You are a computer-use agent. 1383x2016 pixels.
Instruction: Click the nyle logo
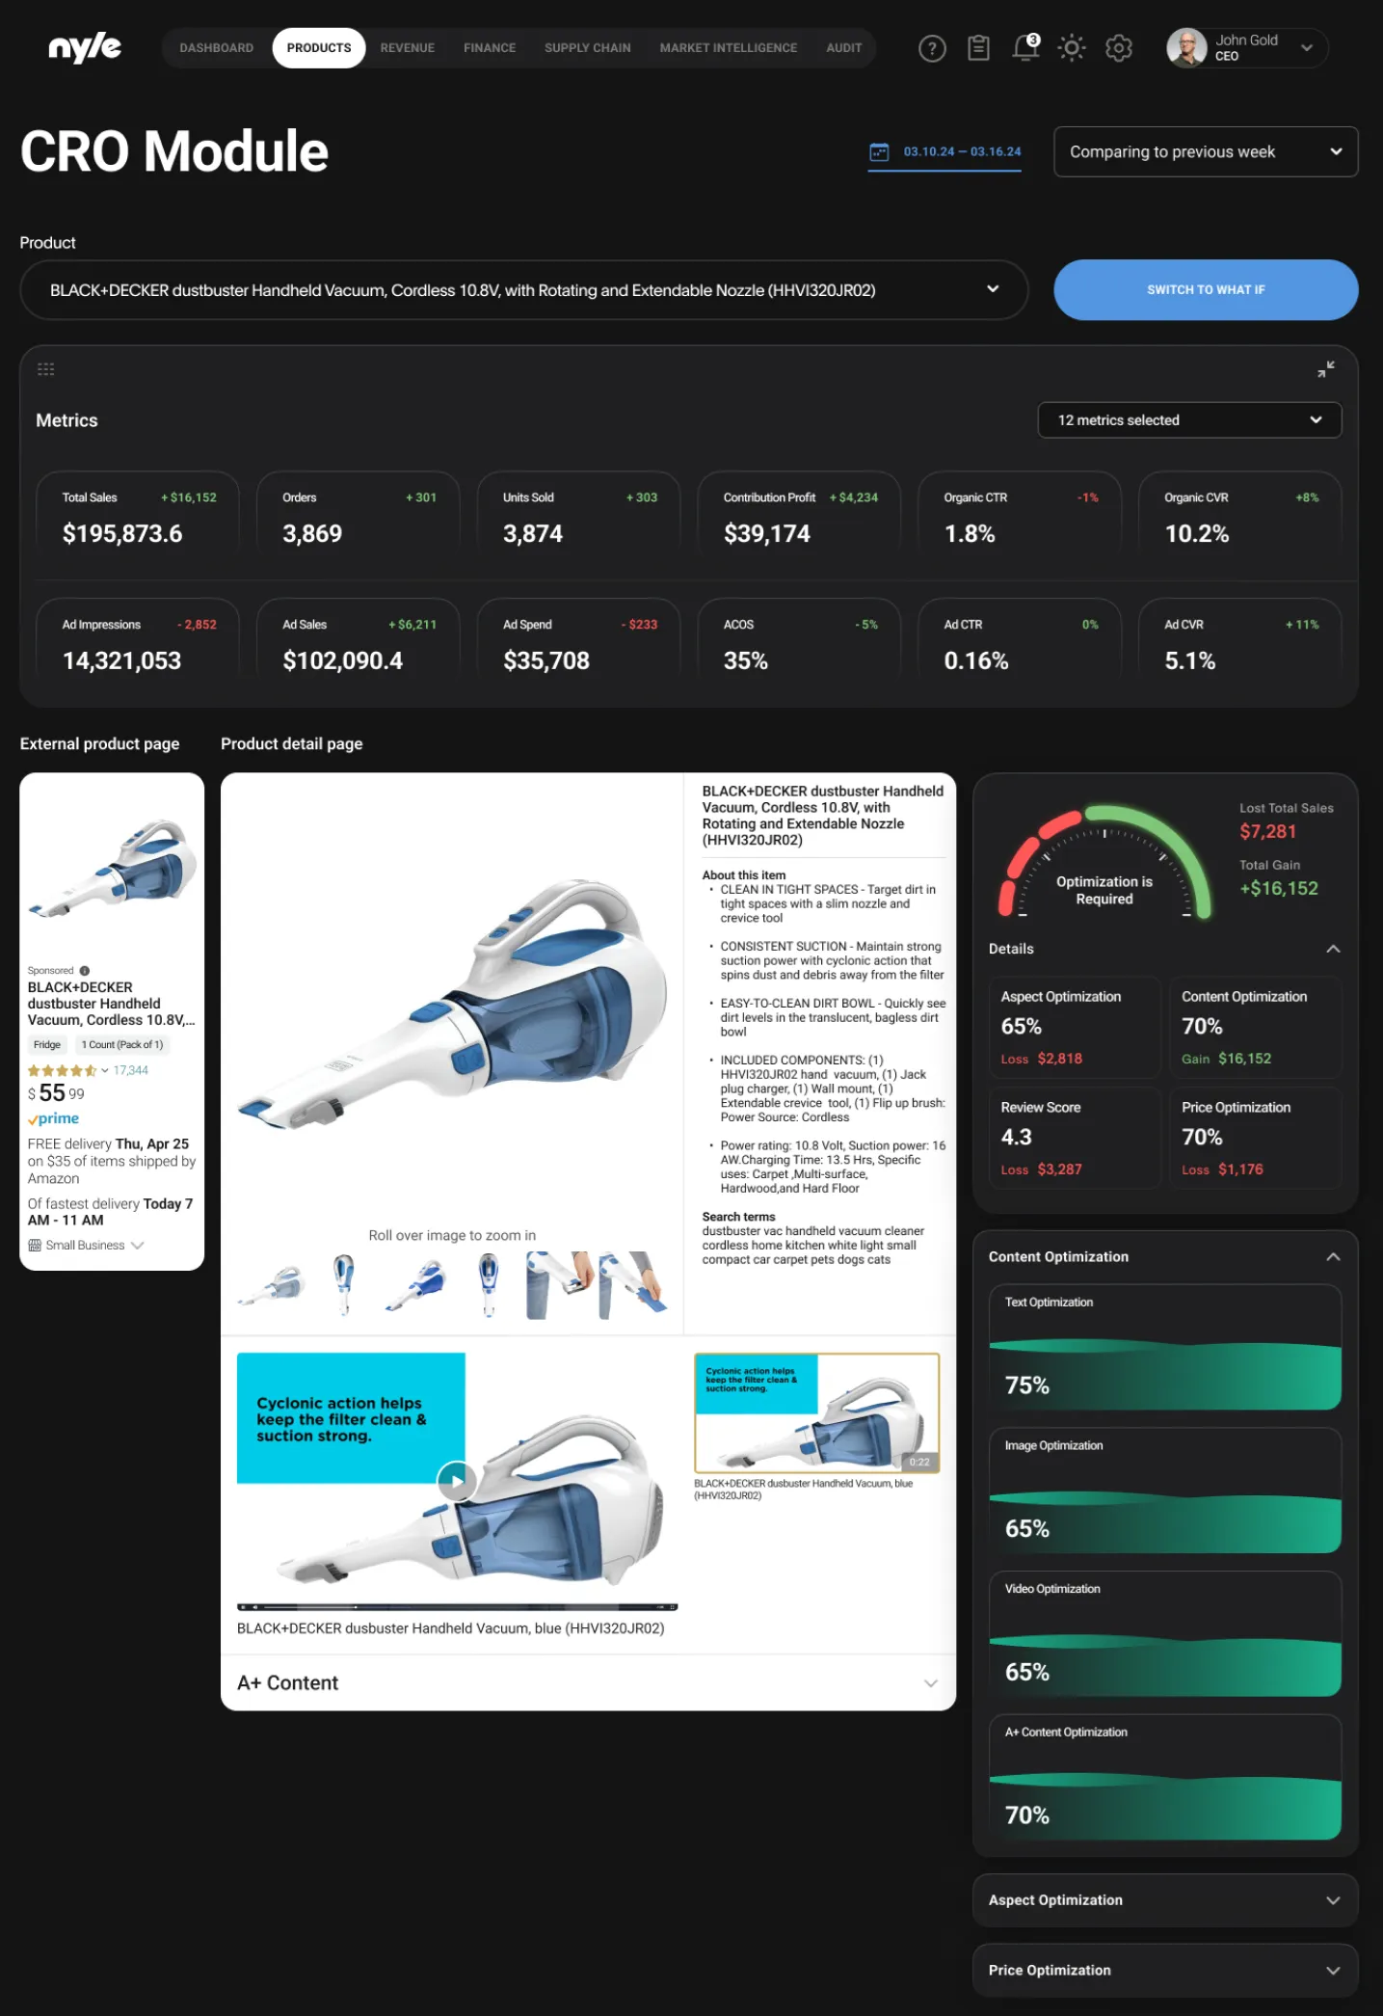pyautogui.click(x=85, y=47)
